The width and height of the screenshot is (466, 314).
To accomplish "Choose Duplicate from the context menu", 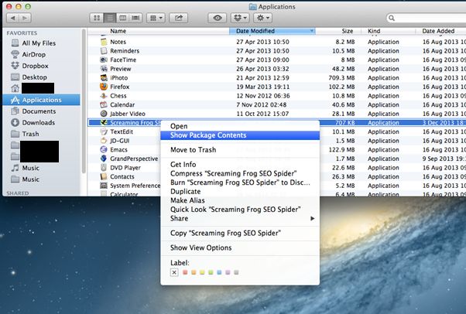I will (240, 191).
